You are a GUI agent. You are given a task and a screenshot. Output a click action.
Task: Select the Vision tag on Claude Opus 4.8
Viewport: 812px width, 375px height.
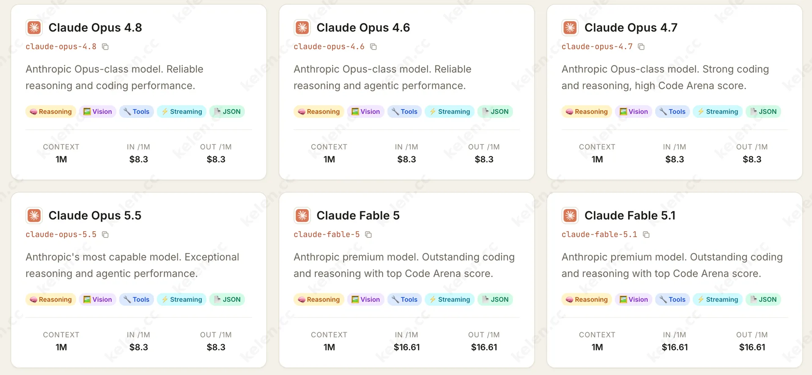click(98, 112)
